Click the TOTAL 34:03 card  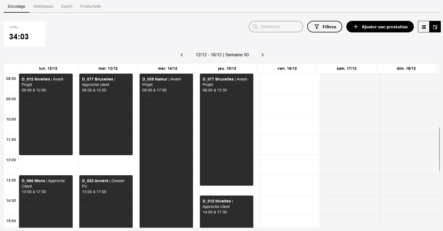pos(24,34)
